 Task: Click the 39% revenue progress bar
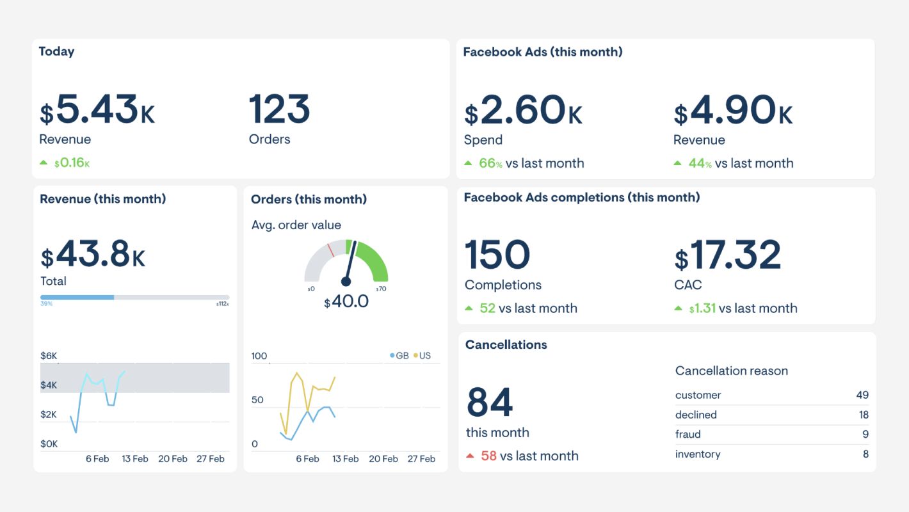point(77,297)
